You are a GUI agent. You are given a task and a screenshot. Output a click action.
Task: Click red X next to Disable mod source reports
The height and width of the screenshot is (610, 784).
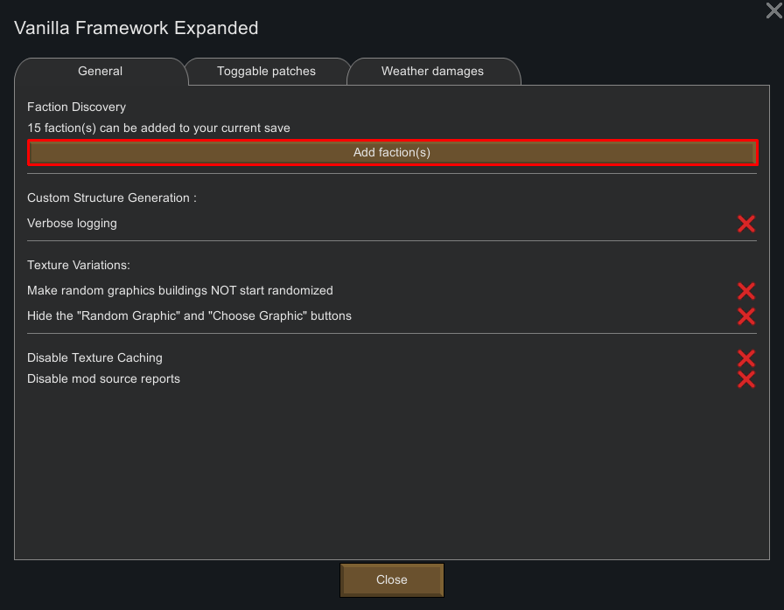pyautogui.click(x=745, y=379)
